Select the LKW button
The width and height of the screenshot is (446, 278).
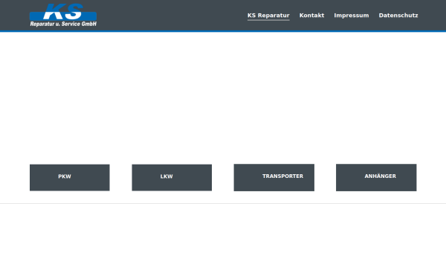tap(172, 178)
